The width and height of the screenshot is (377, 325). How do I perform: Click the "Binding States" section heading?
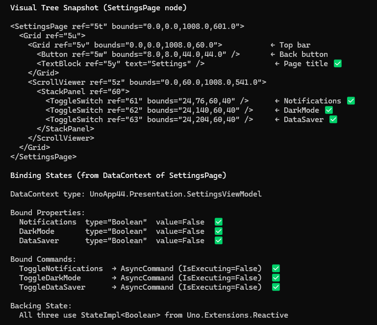click(x=118, y=175)
